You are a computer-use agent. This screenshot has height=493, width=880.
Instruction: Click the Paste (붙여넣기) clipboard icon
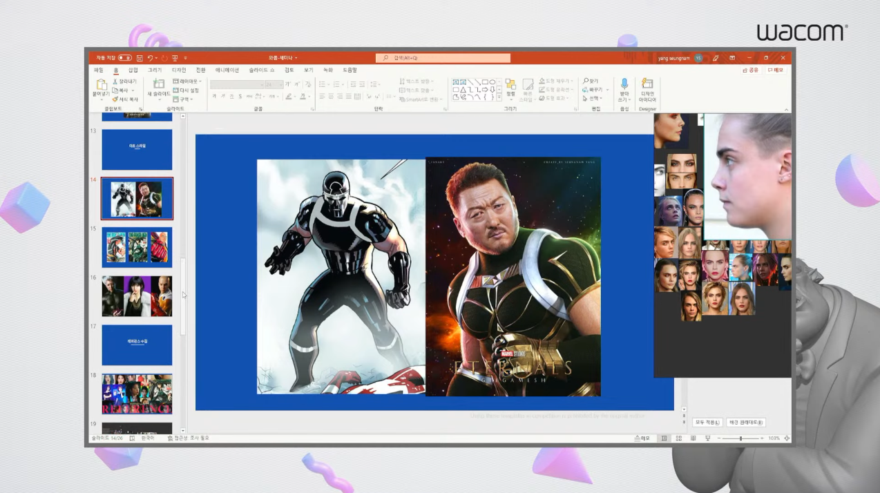coord(102,86)
